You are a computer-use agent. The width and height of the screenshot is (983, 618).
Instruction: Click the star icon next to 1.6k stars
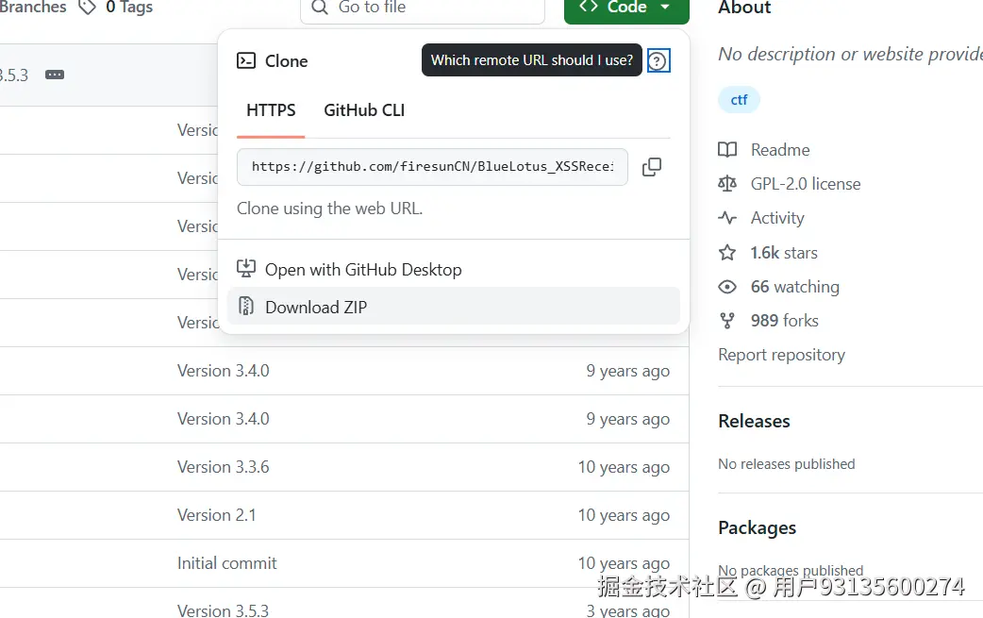[x=727, y=253]
